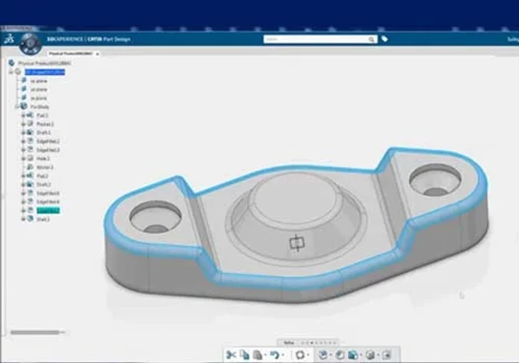This screenshot has width=519, height=363.
Task: Select Hole.1 in the tree
Action: 43,159
